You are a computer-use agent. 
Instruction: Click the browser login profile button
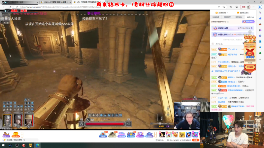click(x=245, y=7)
